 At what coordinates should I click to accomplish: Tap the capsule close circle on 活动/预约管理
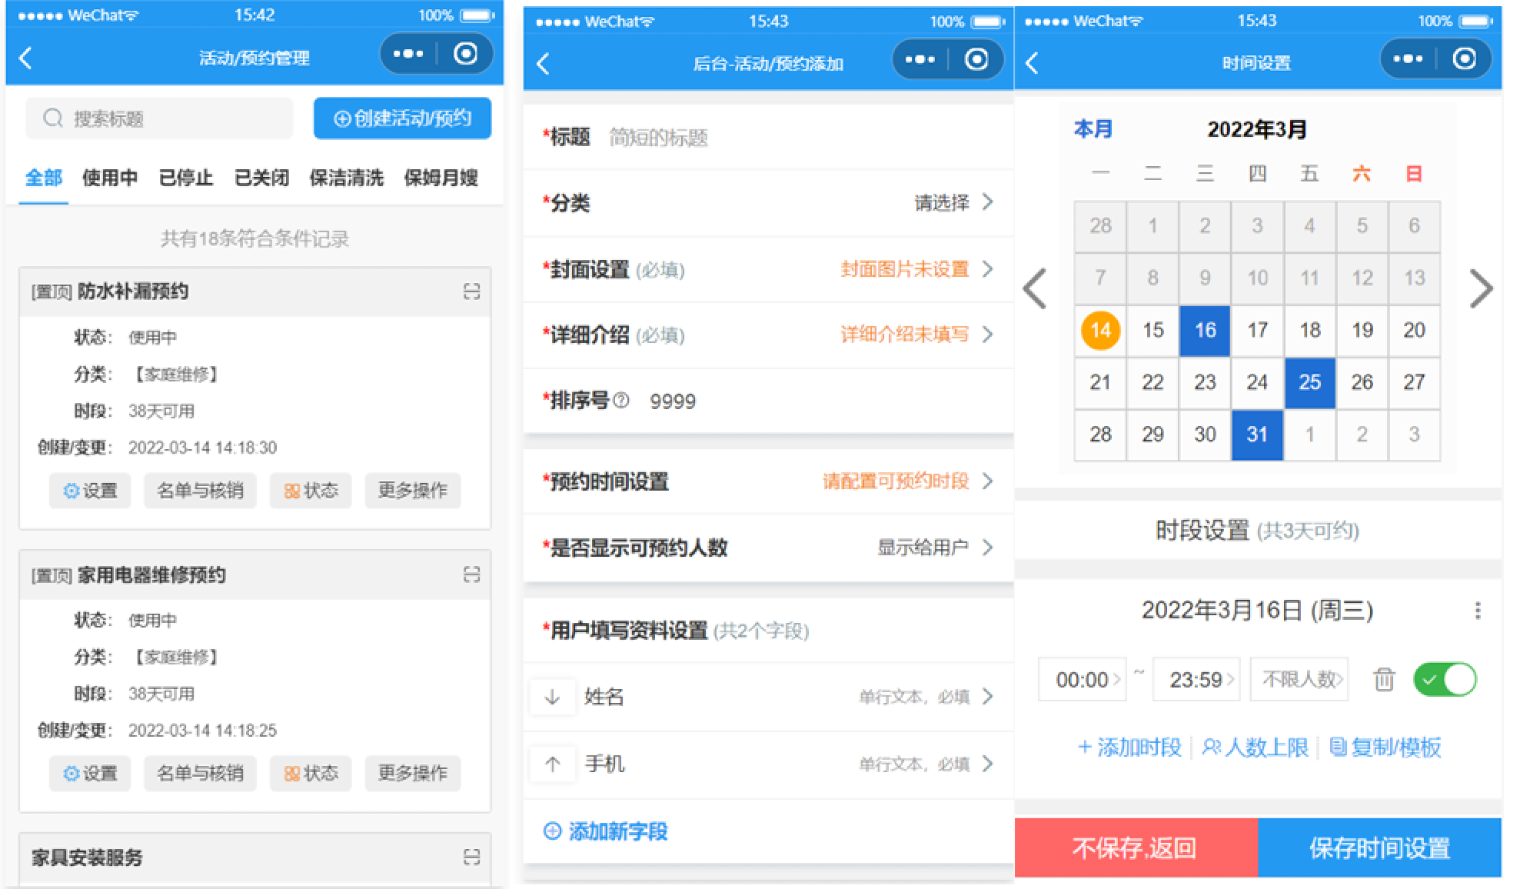[x=465, y=54]
